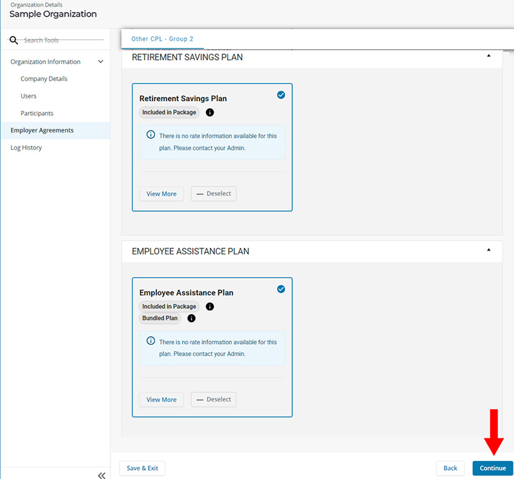Screen dimensions: 514x479
Task: View More for Employee Assistance Plan
Action: (x=161, y=400)
